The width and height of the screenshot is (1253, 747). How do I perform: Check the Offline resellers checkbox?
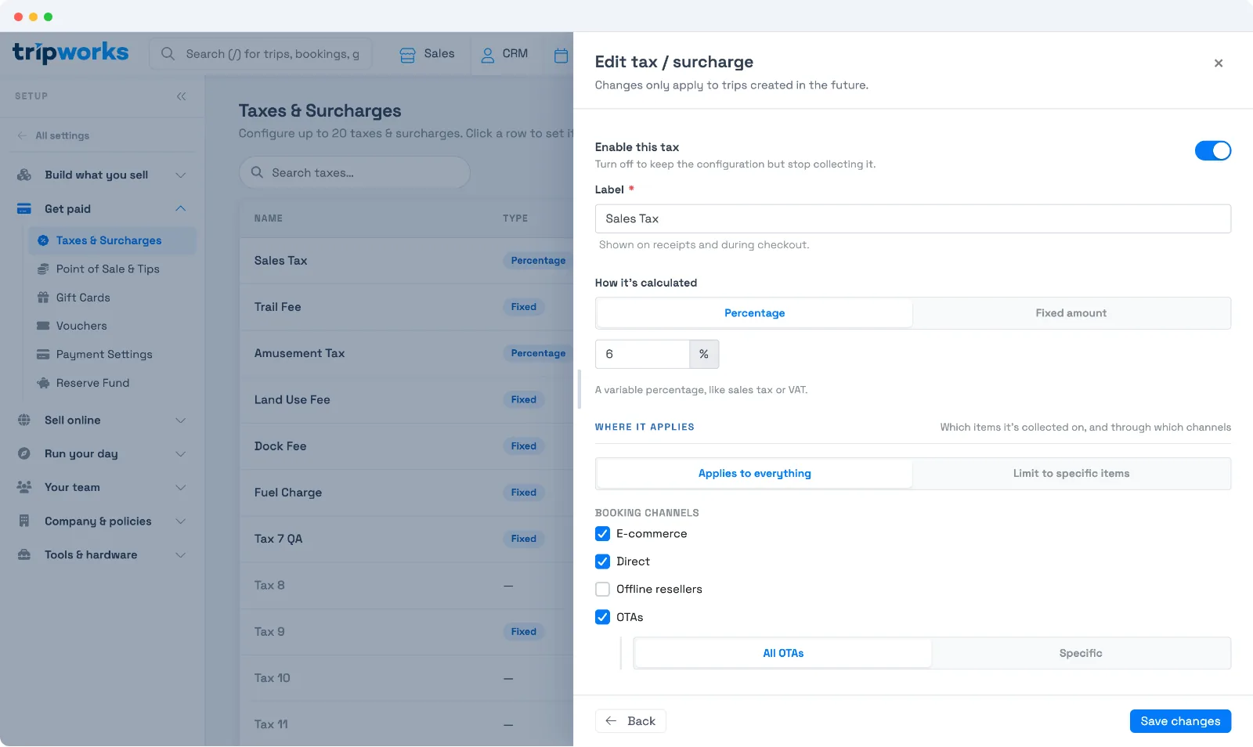click(x=602, y=590)
